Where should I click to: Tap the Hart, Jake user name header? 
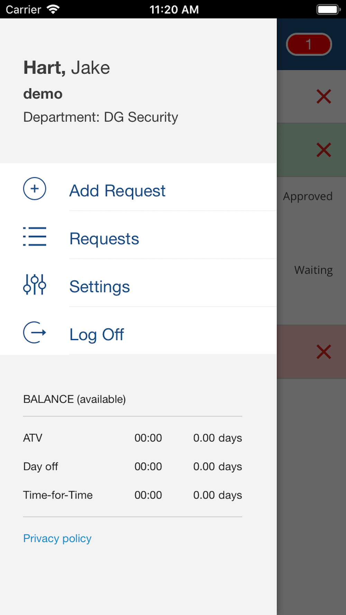[67, 67]
